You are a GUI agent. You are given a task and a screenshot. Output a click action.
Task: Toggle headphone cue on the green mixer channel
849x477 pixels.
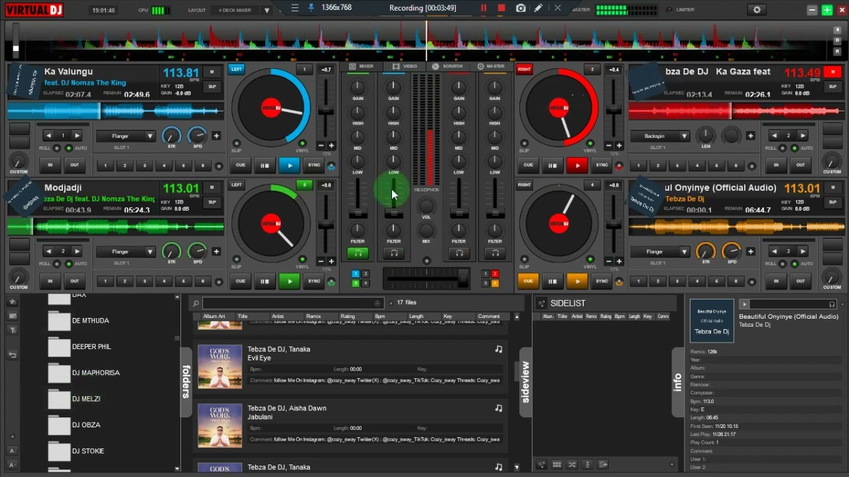pos(358,253)
